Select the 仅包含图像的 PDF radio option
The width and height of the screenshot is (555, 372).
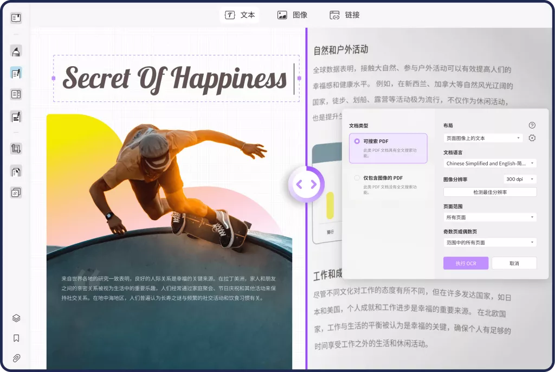point(357,178)
